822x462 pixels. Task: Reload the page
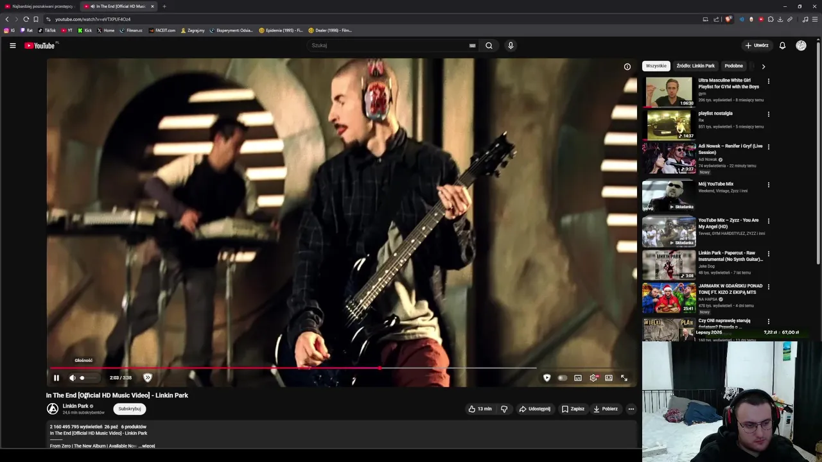click(x=26, y=19)
